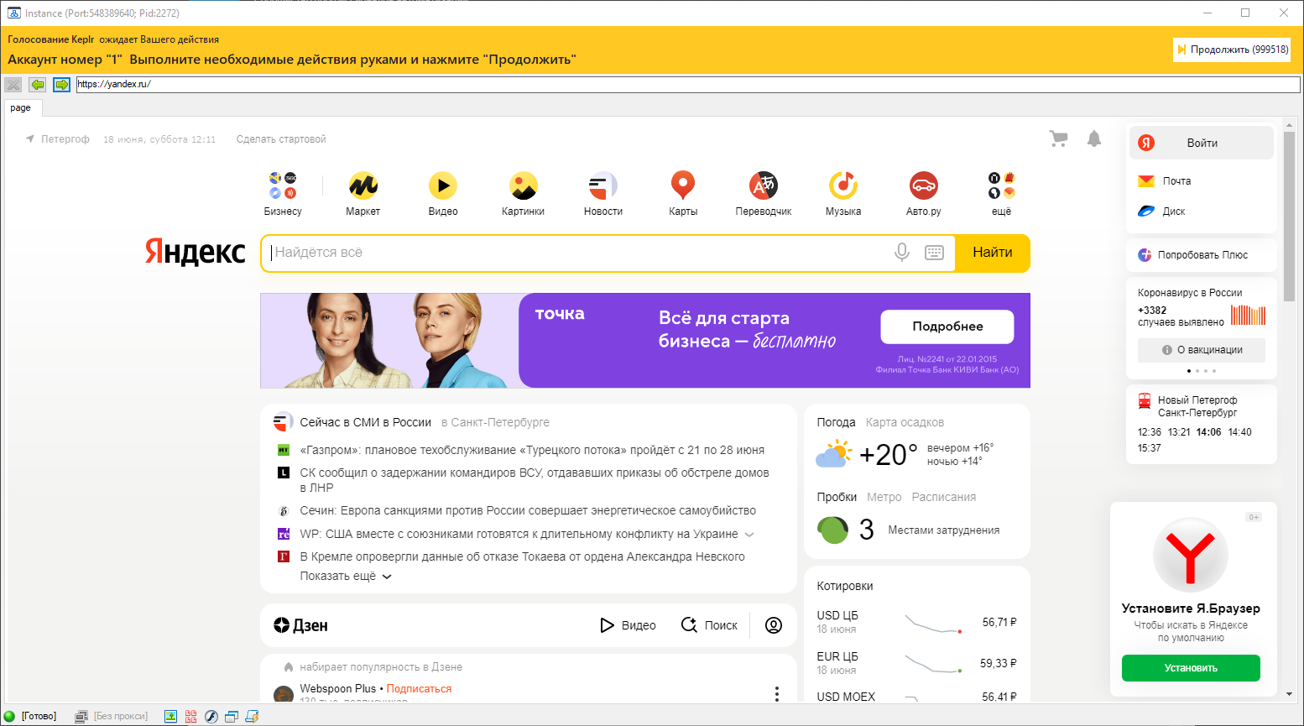Click the windows icon in status bar

(232, 716)
